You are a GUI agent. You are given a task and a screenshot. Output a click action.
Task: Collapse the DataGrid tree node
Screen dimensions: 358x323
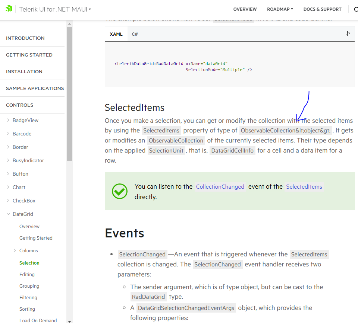(x=8, y=214)
